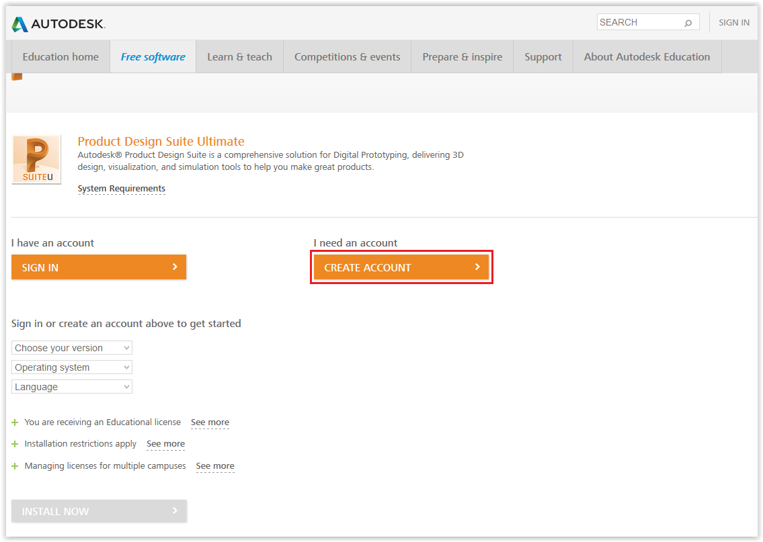Click SIGN IN link in header
The width and height of the screenshot is (763, 542).
(x=734, y=23)
